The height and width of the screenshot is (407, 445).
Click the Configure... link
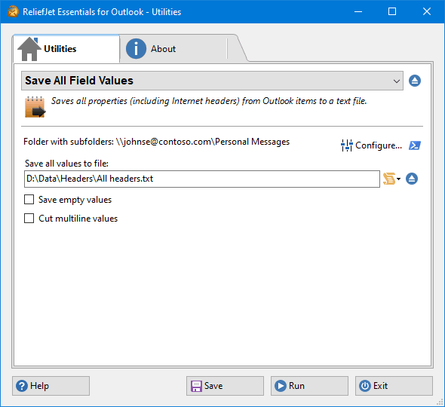coord(379,145)
